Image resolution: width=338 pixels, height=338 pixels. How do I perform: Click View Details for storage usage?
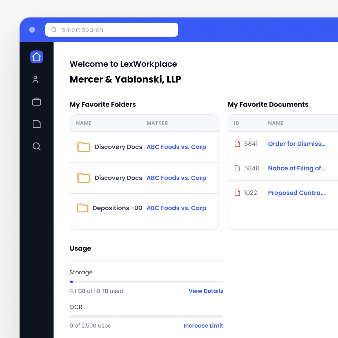coord(206,291)
